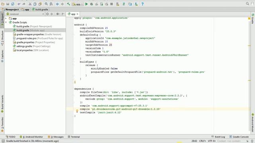Click the build.gradle breadcrumb
Viewport: 255px width, 143px height.
40,10
